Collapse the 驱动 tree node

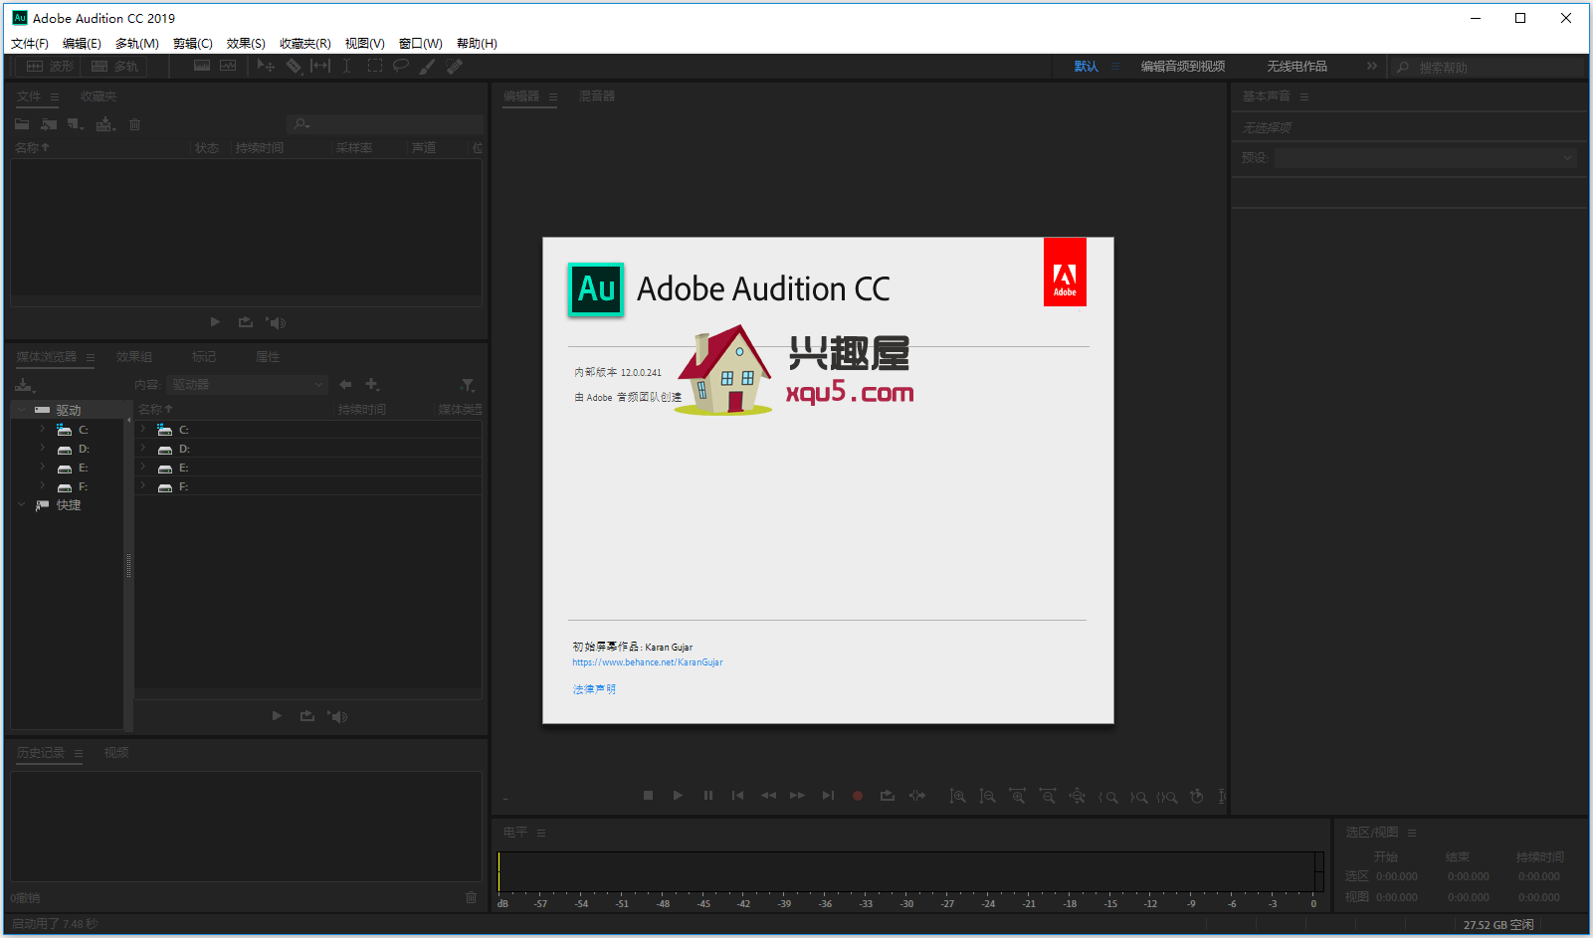tap(21, 409)
